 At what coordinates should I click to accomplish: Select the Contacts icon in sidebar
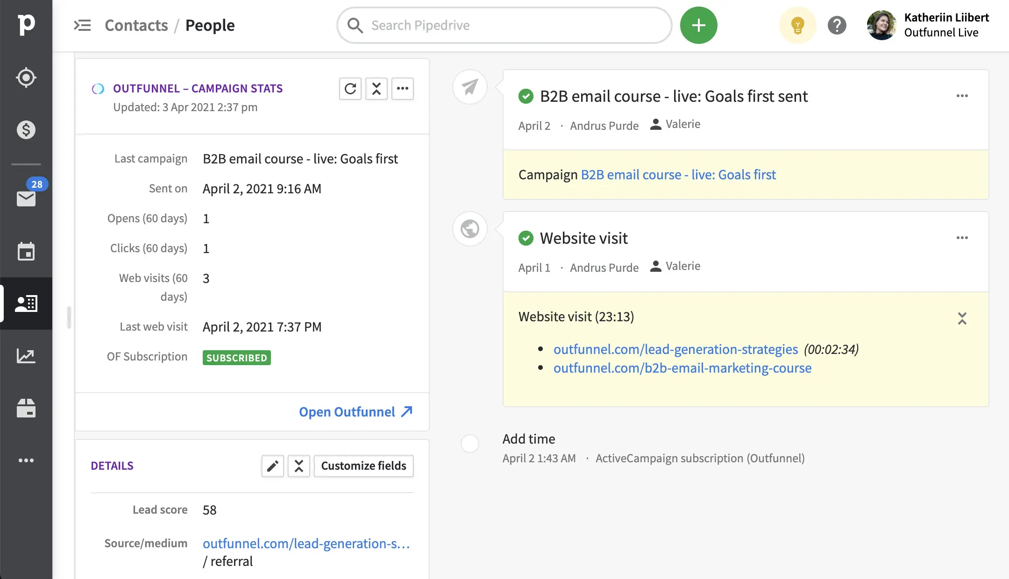(27, 304)
